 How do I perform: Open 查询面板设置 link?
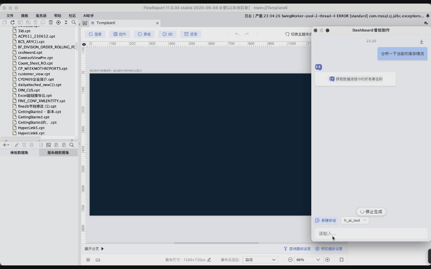coord(297,249)
